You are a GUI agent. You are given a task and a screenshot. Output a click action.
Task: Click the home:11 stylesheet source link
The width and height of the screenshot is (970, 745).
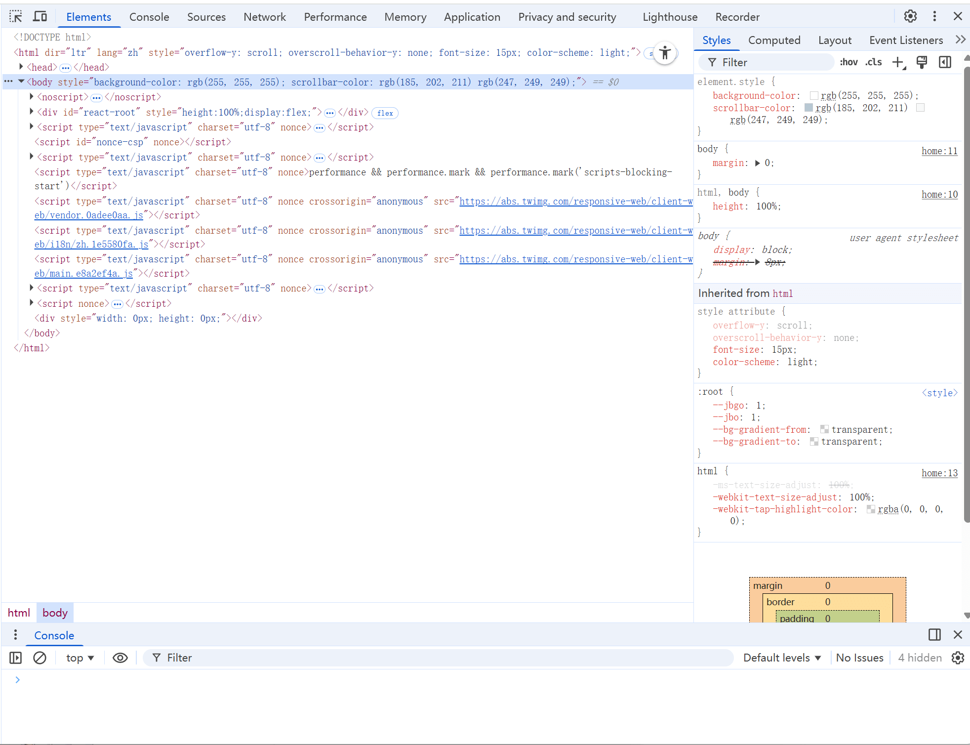(939, 151)
